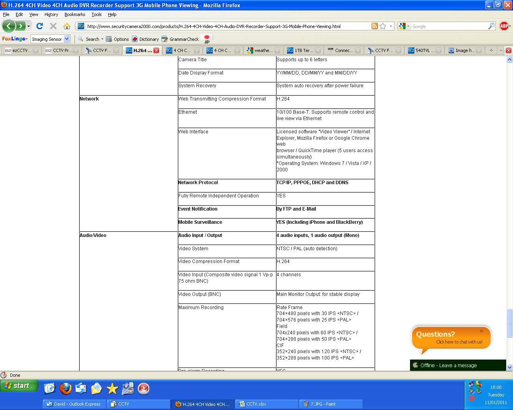Open the Tools menu
This screenshot has height=410, width=513.
(x=96, y=14)
